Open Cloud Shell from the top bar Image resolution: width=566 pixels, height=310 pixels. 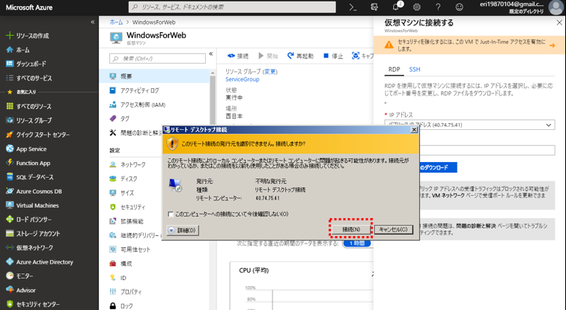pyautogui.click(x=353, y=7)
